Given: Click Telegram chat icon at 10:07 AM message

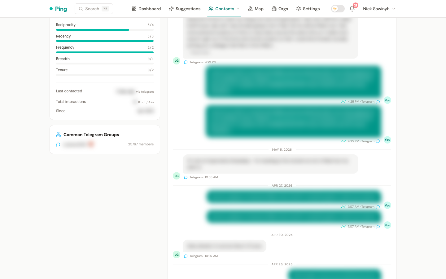Looking at the screenshot, I should (186, 256).
